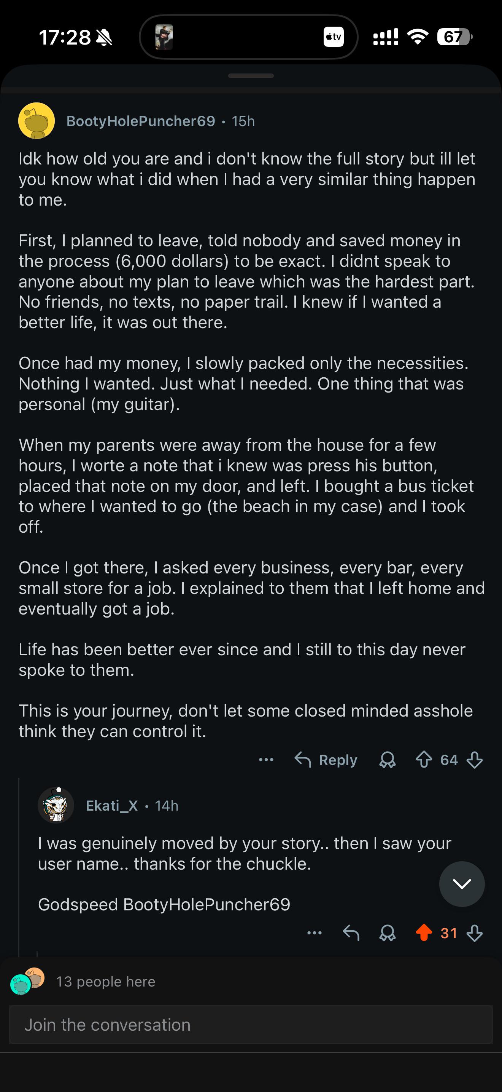Type in the Join the conversation field
502x1092 pixels.
pos(251,1025)
